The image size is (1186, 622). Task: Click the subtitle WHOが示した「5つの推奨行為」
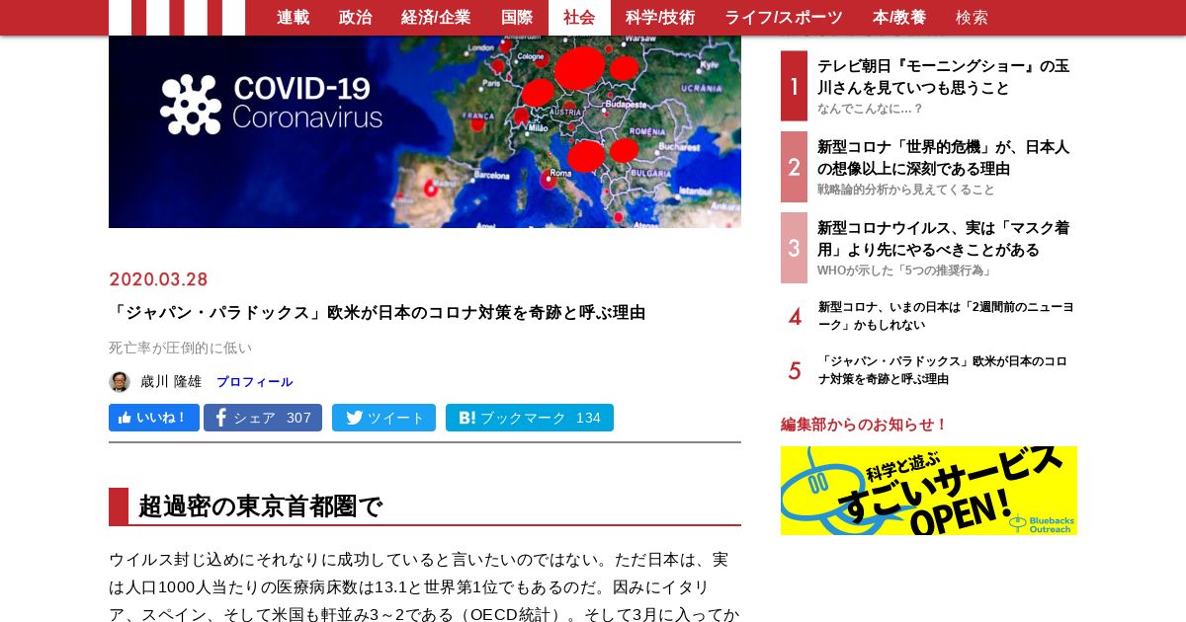tap(905, 271)
